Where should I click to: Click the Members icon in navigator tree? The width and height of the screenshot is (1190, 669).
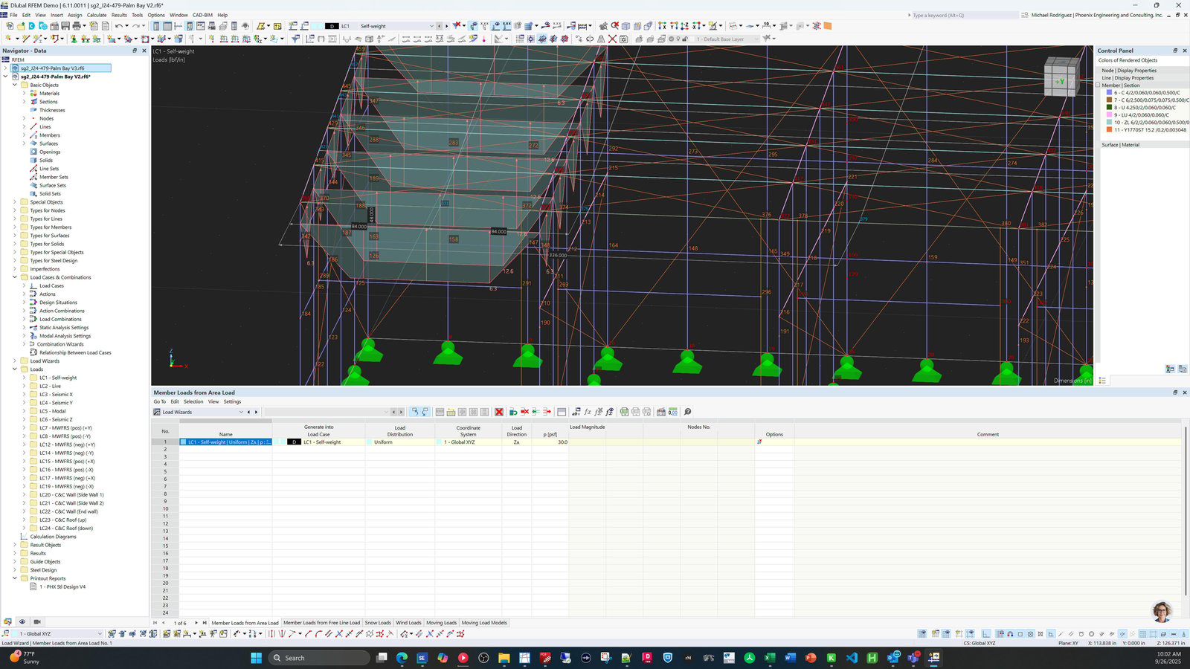point(33,135)
